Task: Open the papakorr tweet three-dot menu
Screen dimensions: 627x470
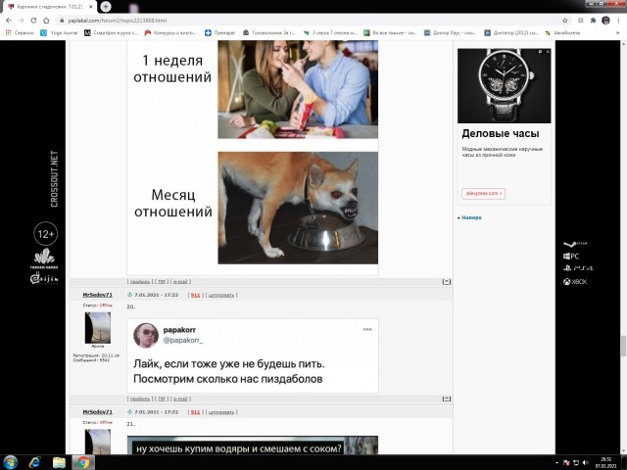Action: (367, 329)
